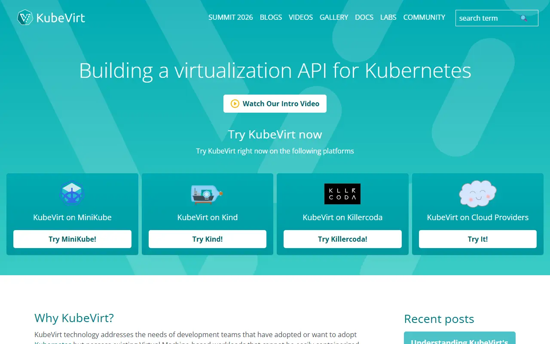Click the 'Why KubeVirt?' heading
Screen dimensions: 550x344
(x=74, y=318)
